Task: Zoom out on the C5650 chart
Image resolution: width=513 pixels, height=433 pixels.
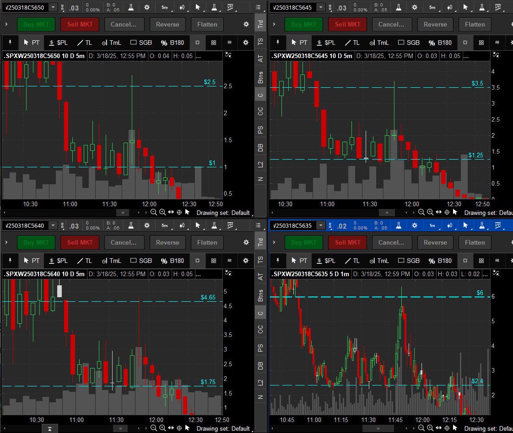Action: coord(153,212)
